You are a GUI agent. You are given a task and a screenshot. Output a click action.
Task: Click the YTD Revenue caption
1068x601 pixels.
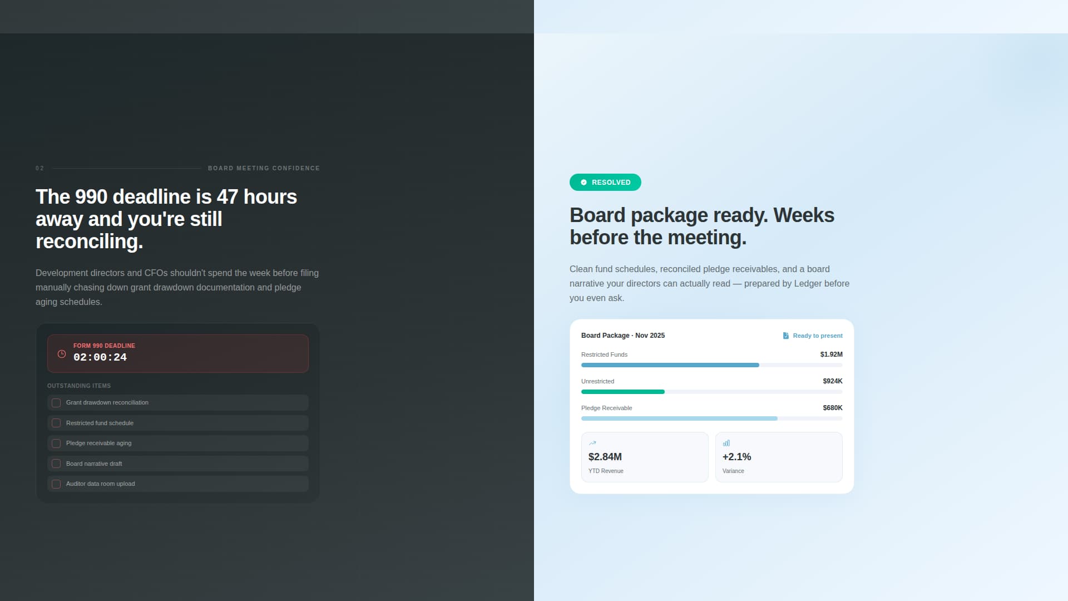coord(606,471)
